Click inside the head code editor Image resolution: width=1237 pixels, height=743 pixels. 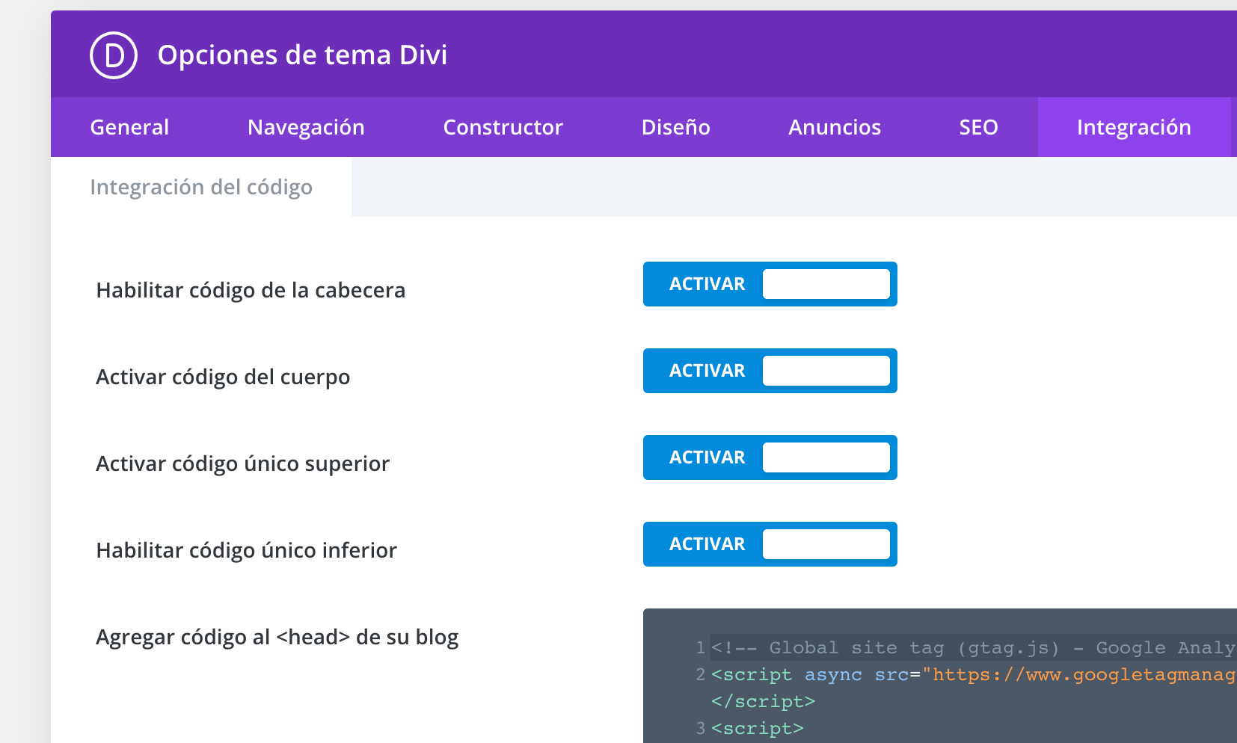tap(940, 676)
